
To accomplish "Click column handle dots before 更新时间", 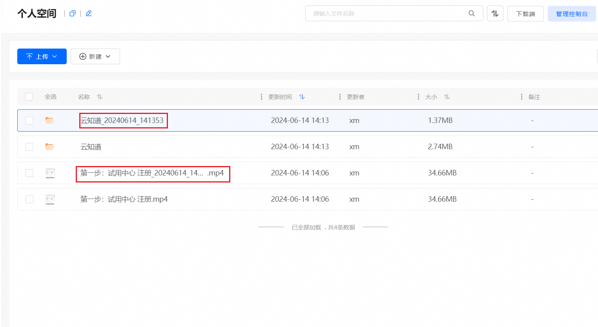I will tap(261, 97).
